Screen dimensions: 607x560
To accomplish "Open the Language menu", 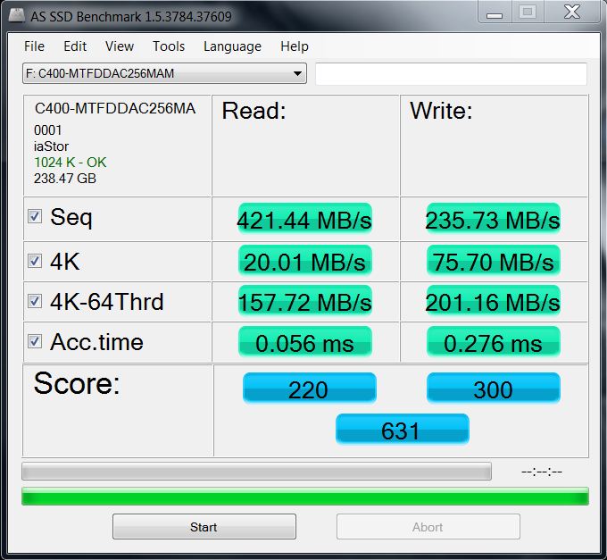I will click(x=232, y=46).
